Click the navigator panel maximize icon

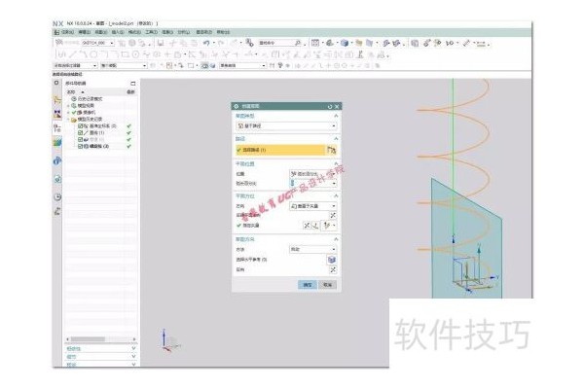[x=133, y=83]
